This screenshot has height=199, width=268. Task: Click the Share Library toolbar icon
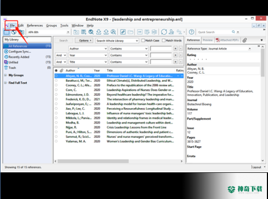172,32
